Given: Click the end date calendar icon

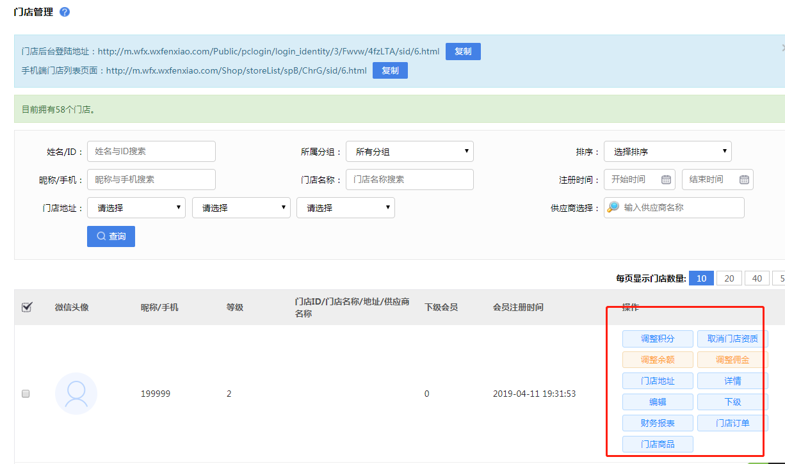Looking at the screenshot, I should tap(744, 180).
